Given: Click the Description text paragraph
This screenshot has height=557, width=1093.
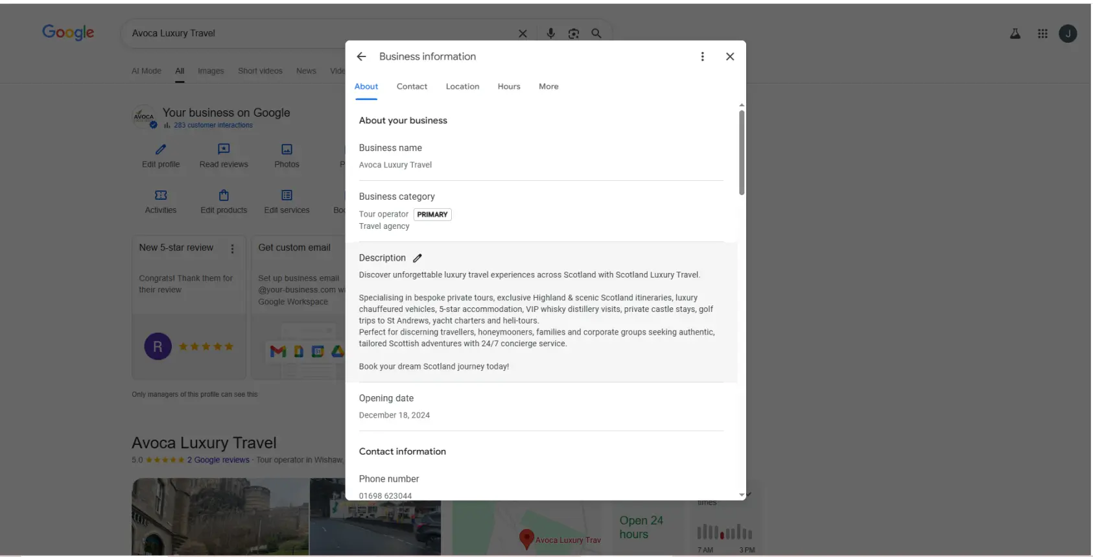Looking at the screenshot, I should click(537, 321).
